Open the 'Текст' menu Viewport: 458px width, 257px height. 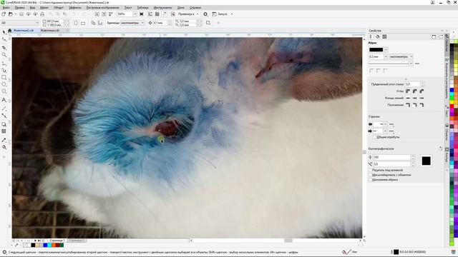click(128, 8)
